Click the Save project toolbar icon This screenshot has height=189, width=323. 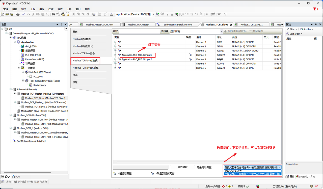click(12, 14)
